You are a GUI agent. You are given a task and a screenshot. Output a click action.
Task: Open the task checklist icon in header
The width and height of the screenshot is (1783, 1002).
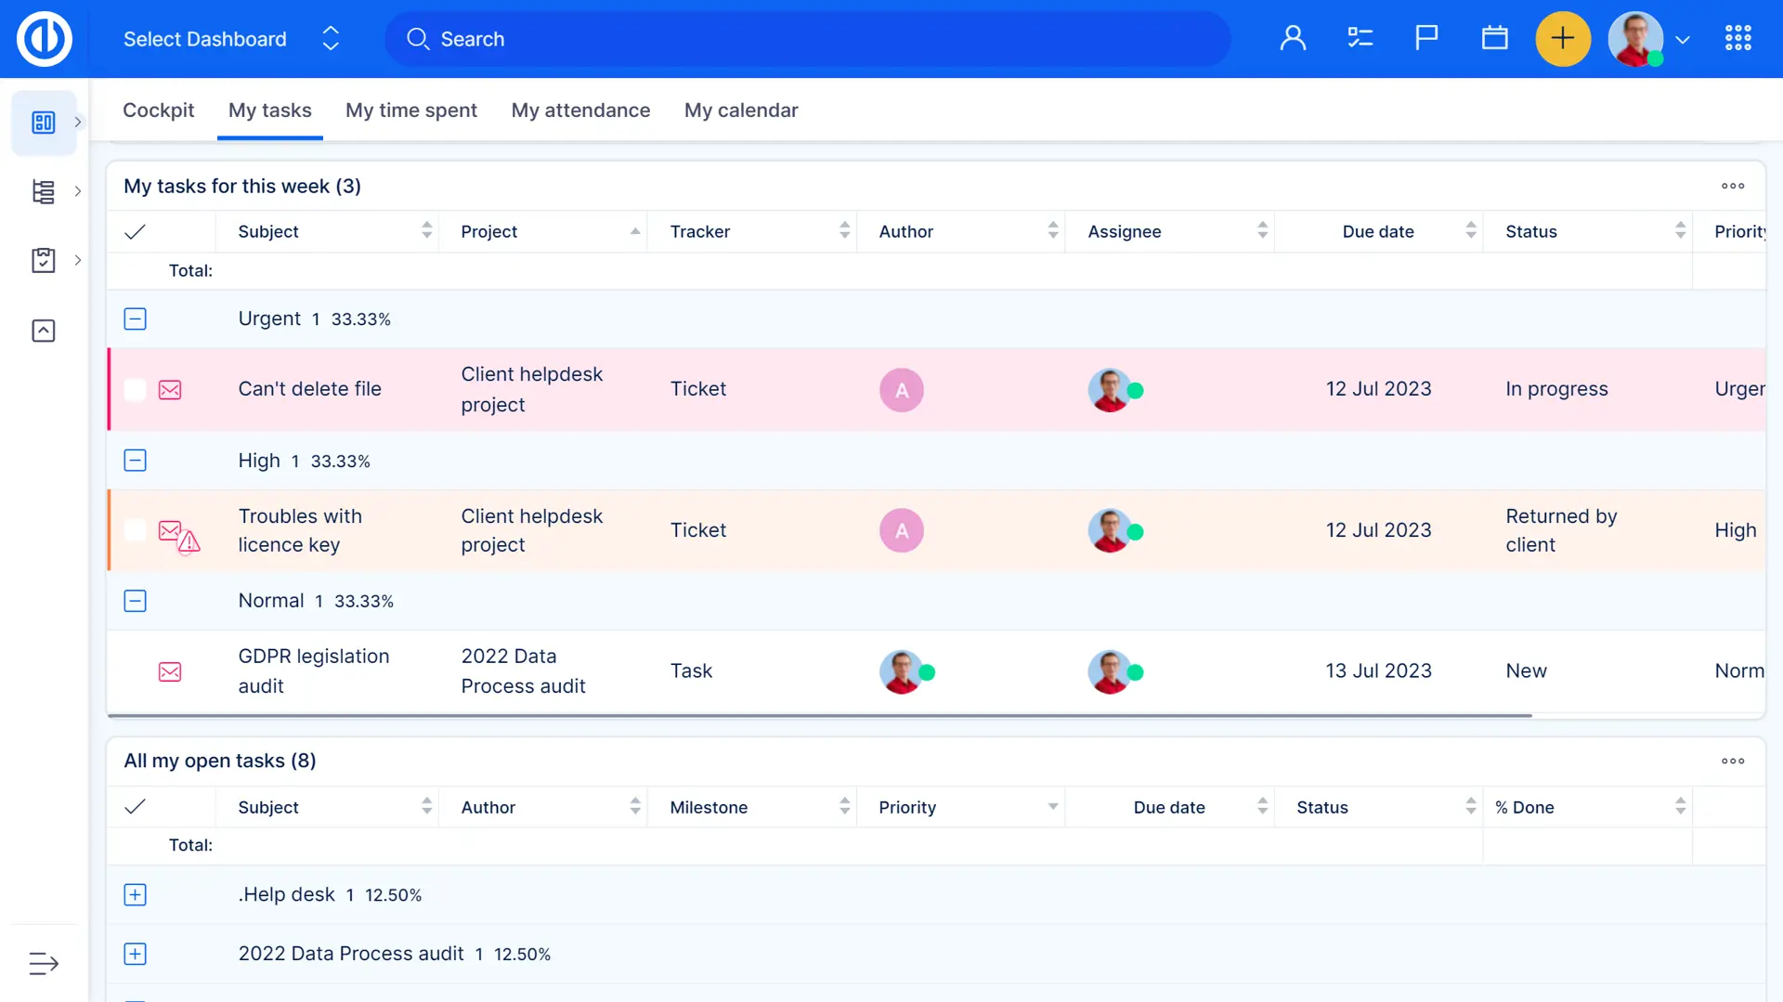point(1360,38)
